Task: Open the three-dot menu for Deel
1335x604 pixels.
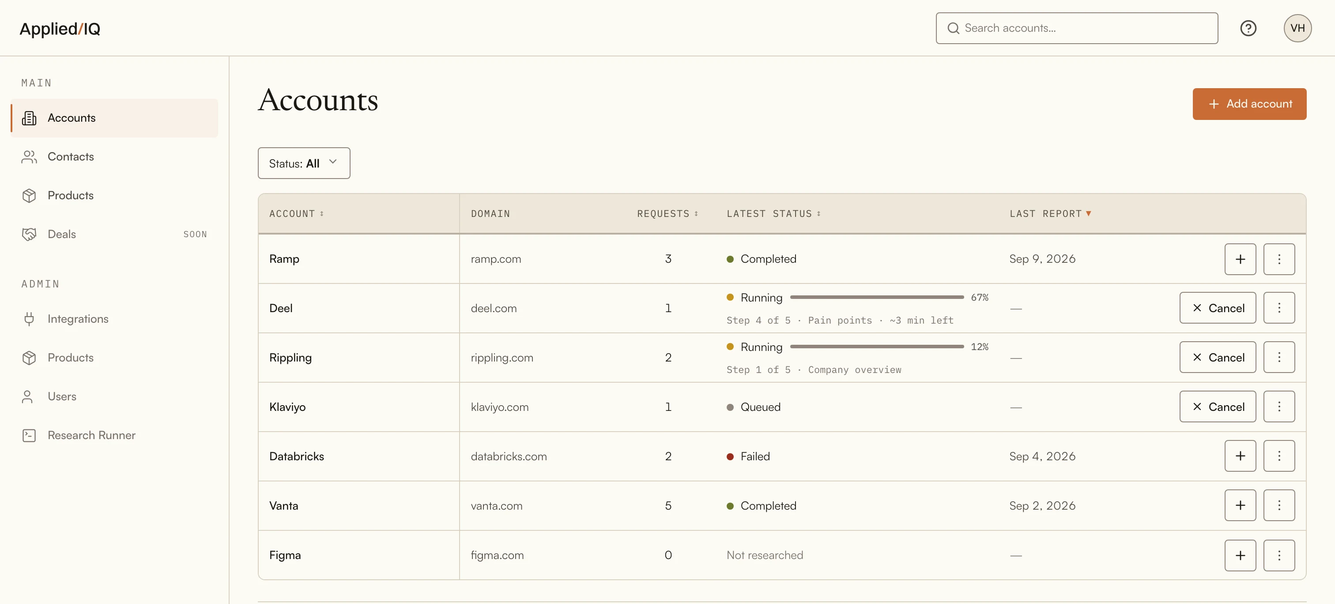Action: 1279,308
